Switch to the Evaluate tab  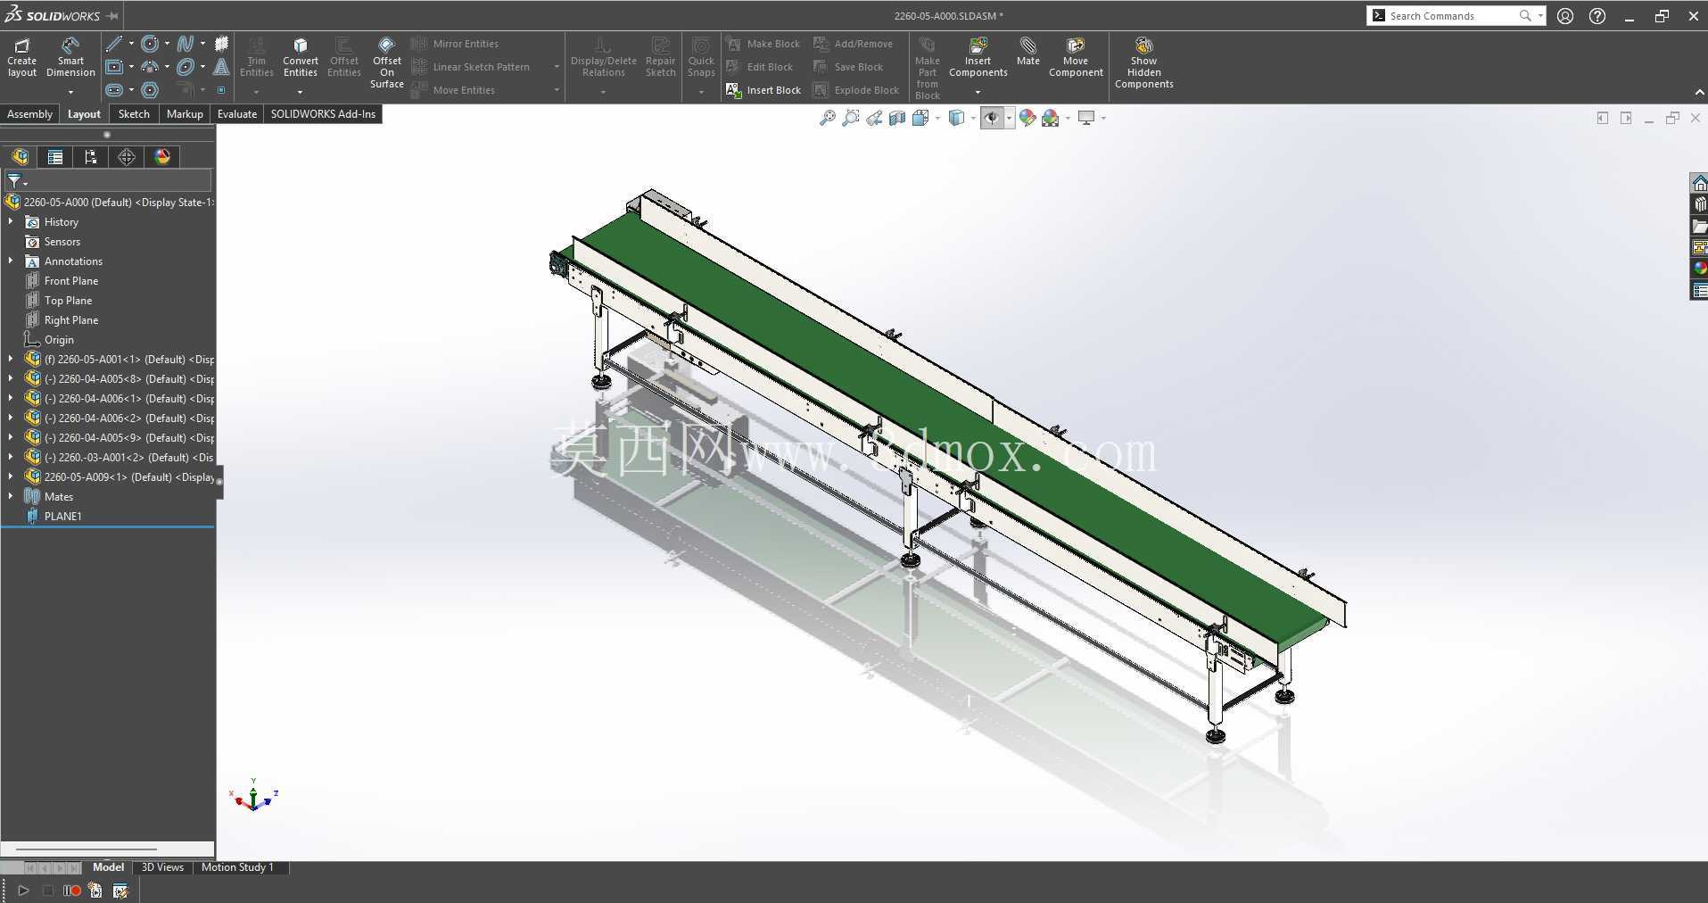tap(237, 114)
